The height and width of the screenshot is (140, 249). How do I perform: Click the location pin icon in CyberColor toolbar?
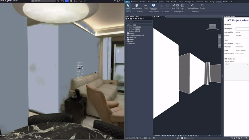[58, 1]
